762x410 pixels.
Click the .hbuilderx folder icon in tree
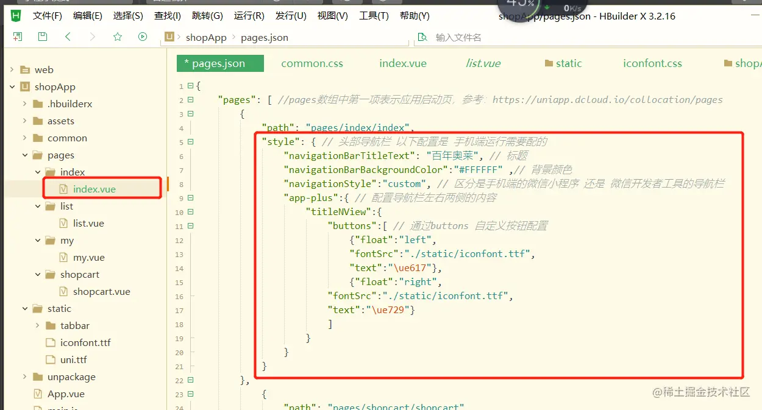[x=38, y=104]
